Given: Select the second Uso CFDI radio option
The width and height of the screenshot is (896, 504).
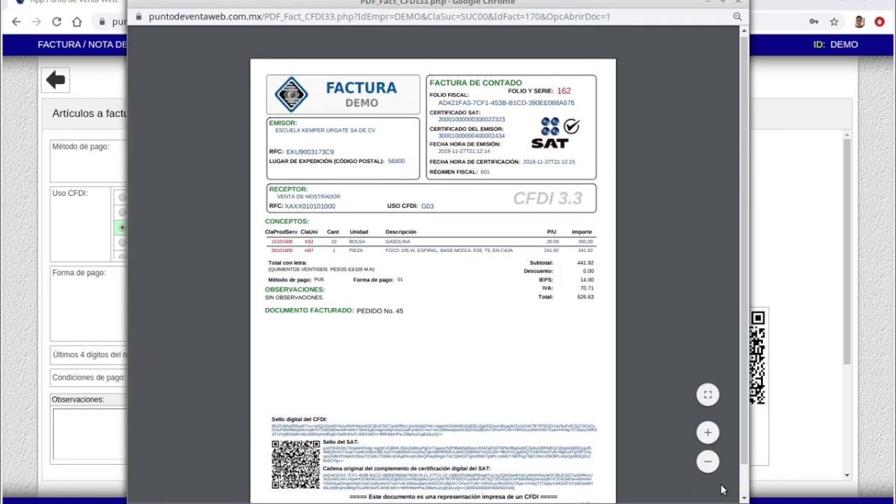Looking at the screenshot, I should click(122, 212).
